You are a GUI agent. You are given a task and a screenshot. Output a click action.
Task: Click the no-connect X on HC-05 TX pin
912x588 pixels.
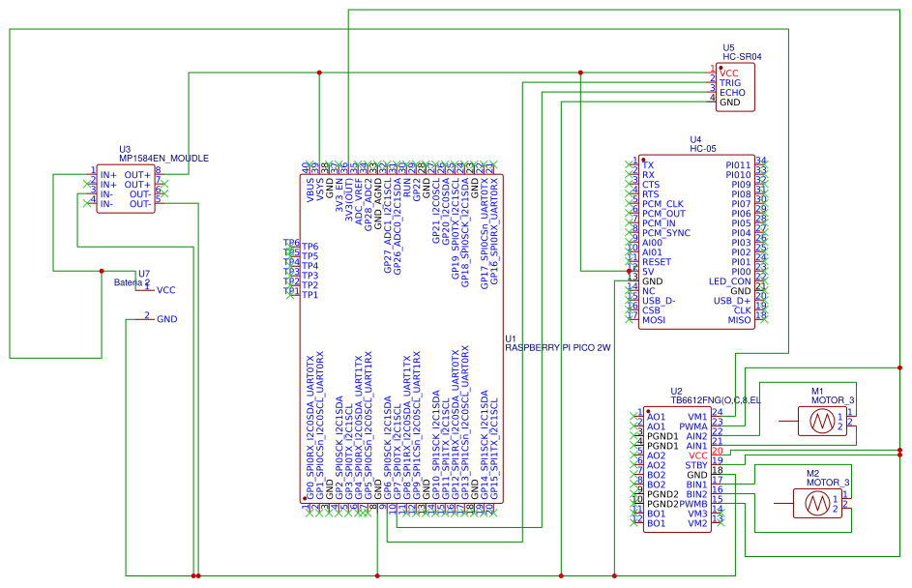point(635,164)
